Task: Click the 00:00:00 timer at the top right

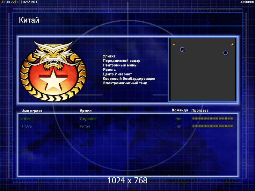Action: click(247, 2)
